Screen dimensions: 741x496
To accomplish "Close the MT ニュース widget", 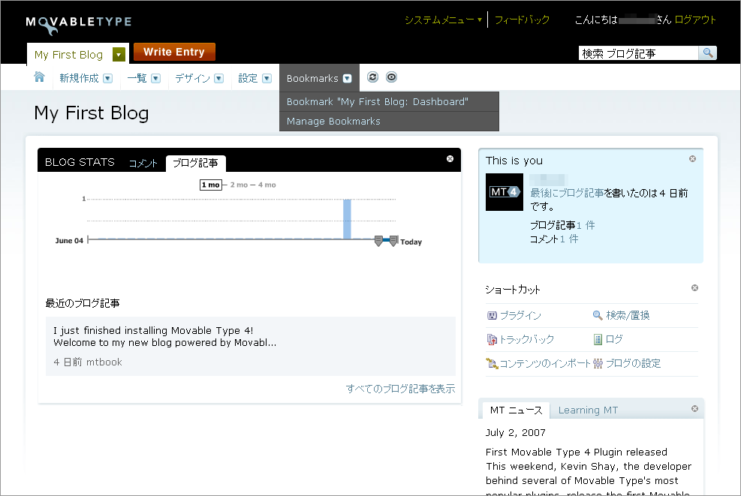I will click(x=694, y=409).
